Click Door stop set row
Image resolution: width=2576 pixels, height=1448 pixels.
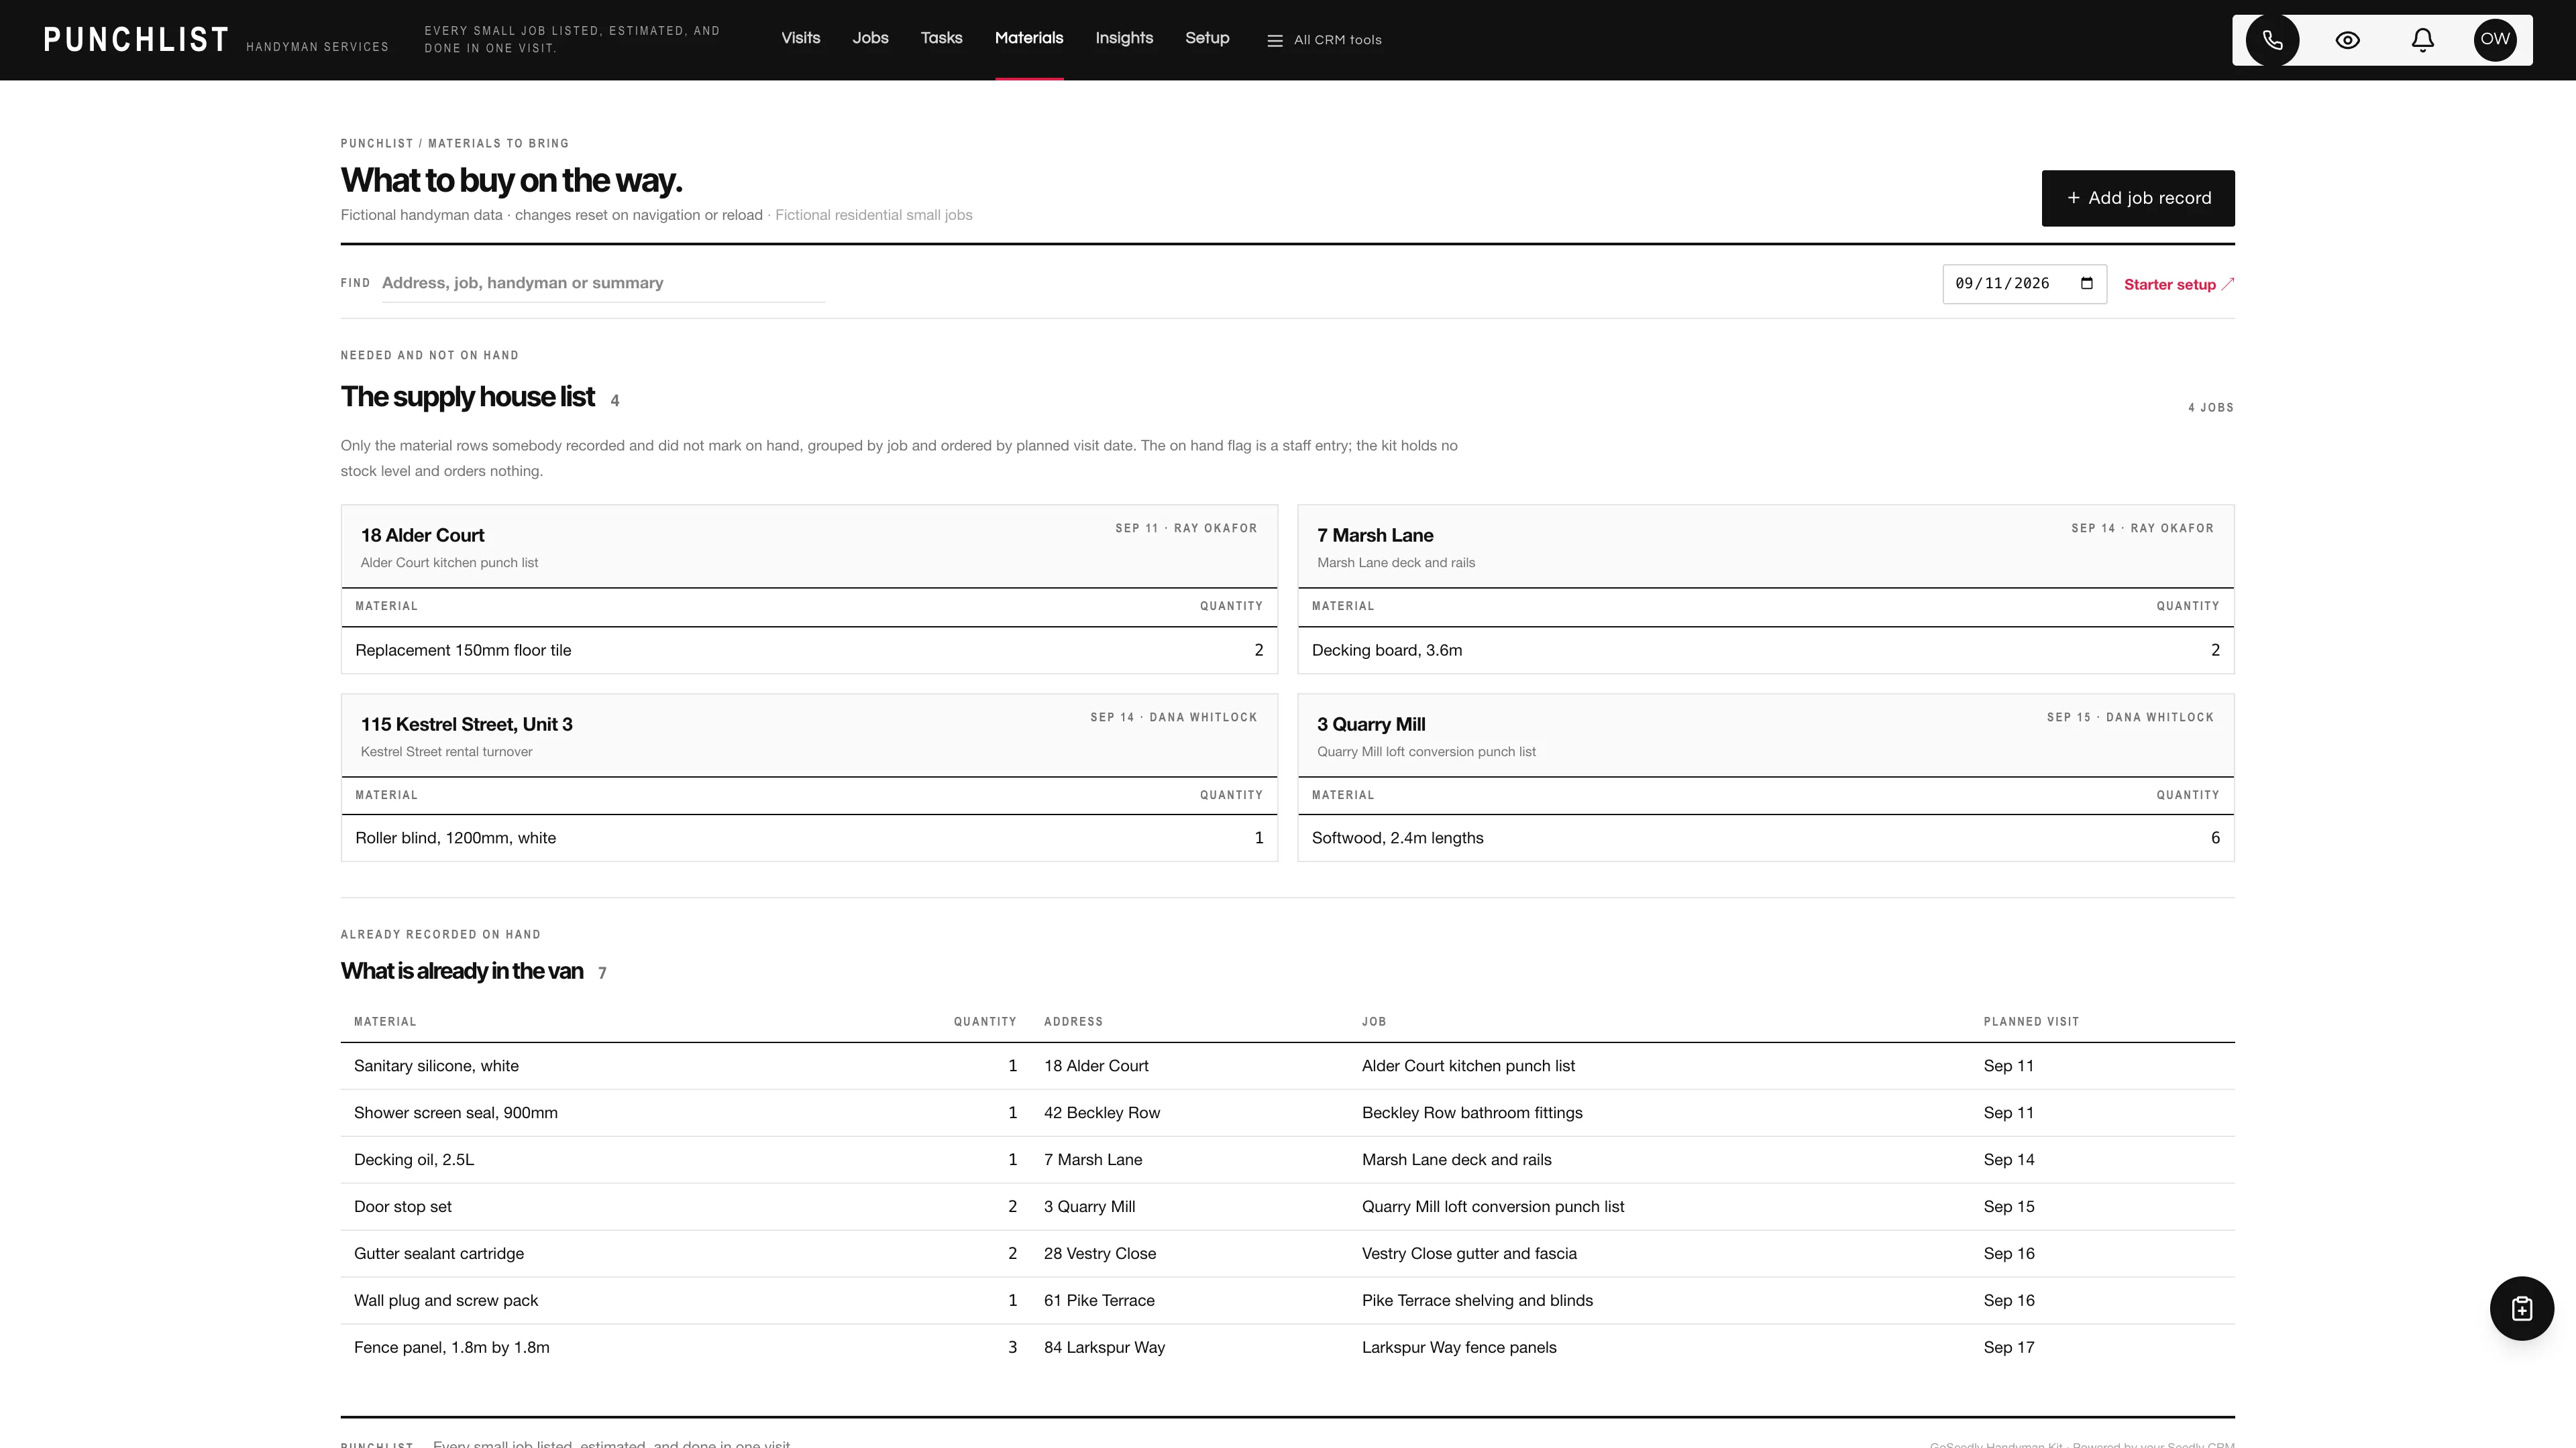coord(1287,1207)
